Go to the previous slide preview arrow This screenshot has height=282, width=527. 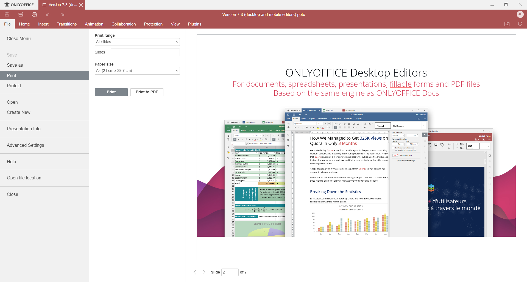click(195, 272)
